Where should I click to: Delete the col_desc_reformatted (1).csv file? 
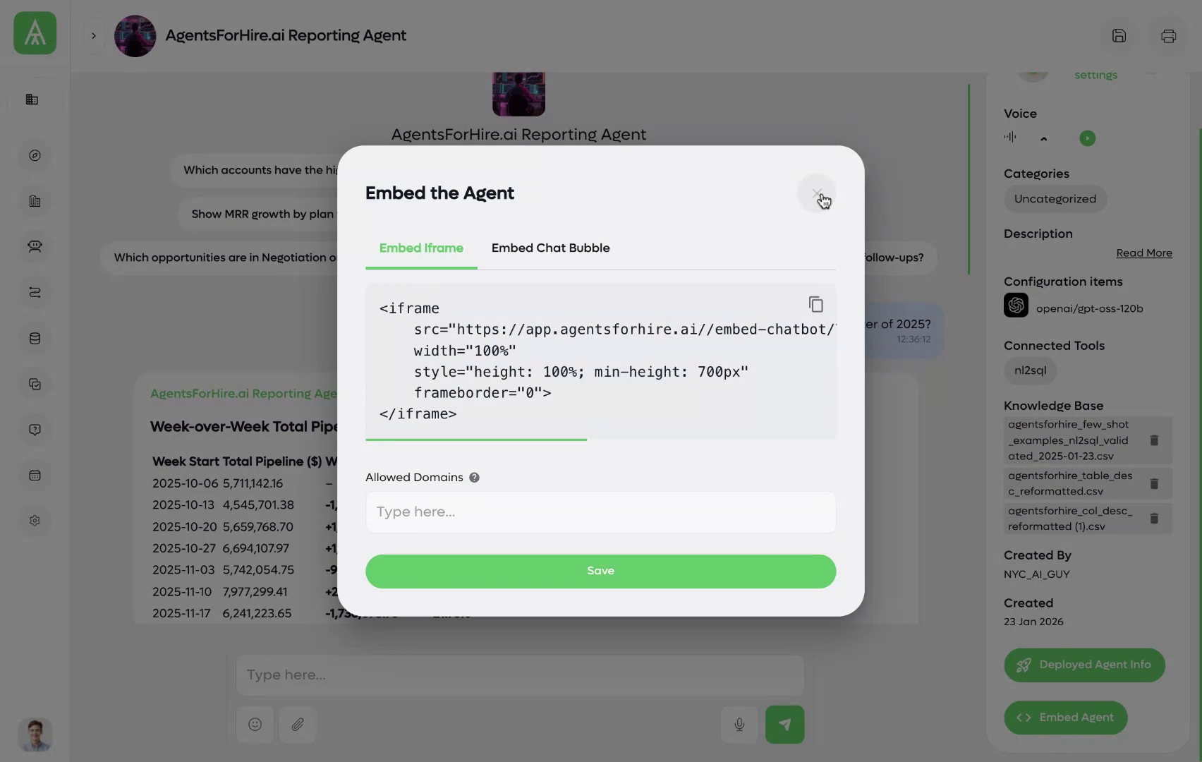coord(1154,519)
